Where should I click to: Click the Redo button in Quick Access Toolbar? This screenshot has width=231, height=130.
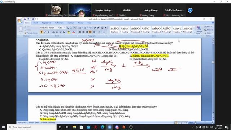pyautogui.click(x=33, y=19)
